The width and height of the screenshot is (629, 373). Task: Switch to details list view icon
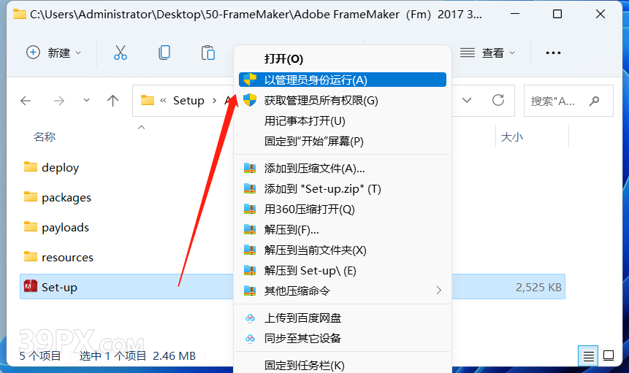coord(588,355)
